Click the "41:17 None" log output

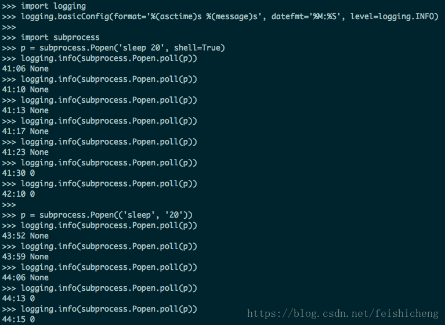point(26,132)
